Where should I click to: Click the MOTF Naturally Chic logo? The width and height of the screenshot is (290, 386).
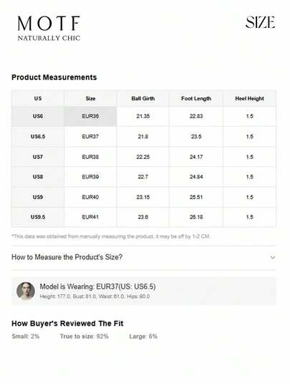point(49,28)
